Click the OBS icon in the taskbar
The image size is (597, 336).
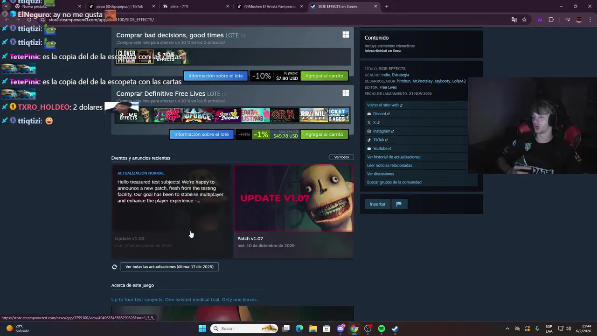[368, 329]
